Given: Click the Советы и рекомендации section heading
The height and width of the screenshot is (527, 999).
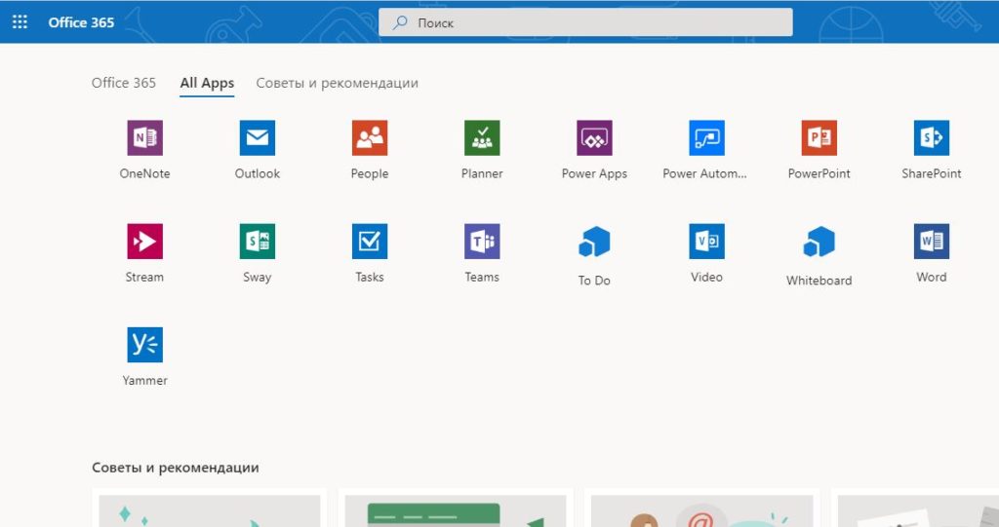Looking at the screenshot, I should click(x=176, y=468).
